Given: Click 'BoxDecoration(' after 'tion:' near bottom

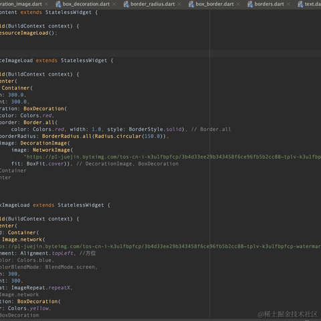Looking at the screenshot, I should point(39,302).
